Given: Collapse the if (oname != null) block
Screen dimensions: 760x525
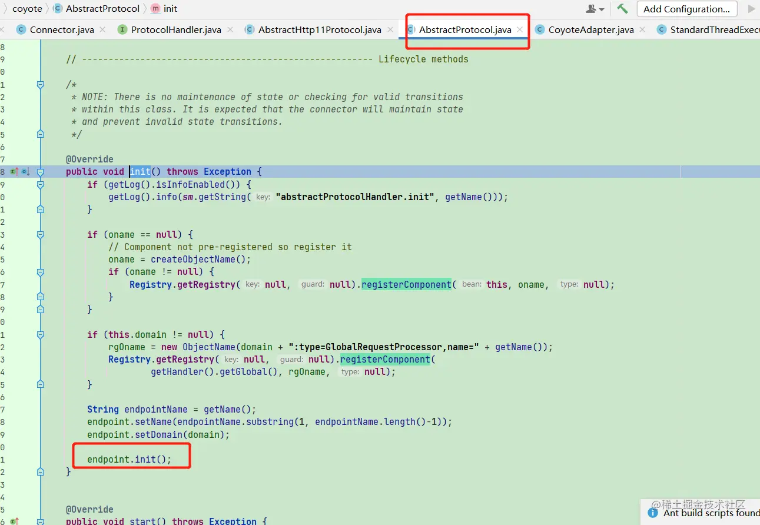Looking at the screenshot, I should tap(40, 272).
